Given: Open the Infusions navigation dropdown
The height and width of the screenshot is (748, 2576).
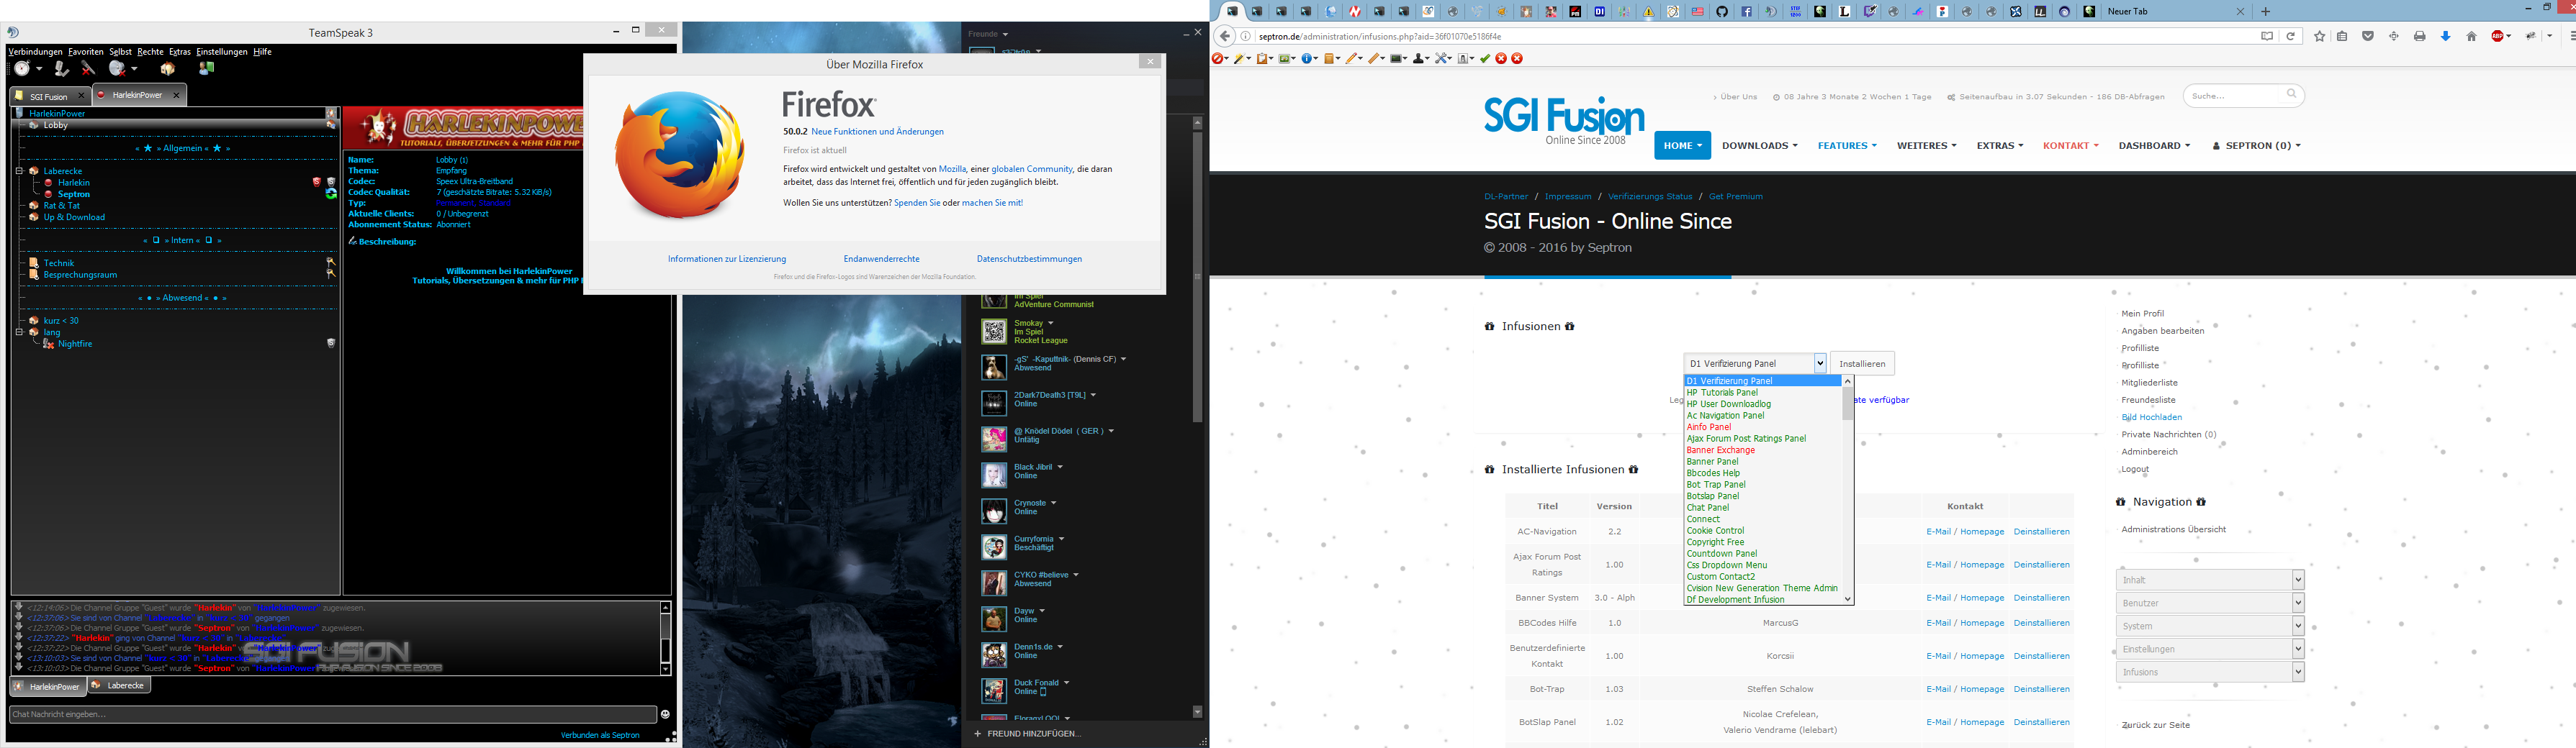Looking at the screenshot, I should pyautogui.click(x=2210, y=671).
